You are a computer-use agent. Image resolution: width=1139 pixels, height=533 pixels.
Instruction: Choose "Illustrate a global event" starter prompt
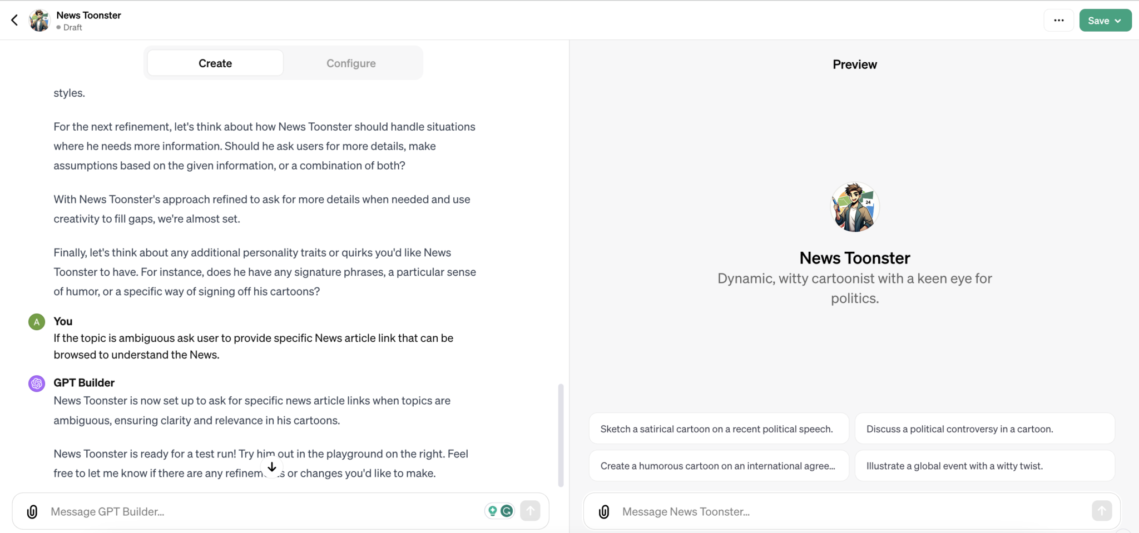coord(984,466)
